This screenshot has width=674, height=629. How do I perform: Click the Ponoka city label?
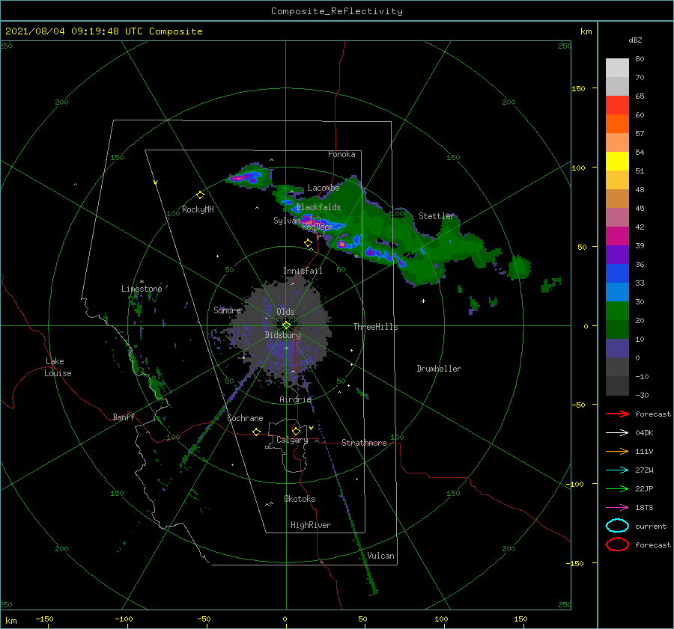click(341, 154)
